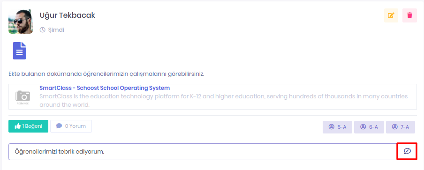
Task: Select the 5-A class tag
Action: tap(338, 127)
